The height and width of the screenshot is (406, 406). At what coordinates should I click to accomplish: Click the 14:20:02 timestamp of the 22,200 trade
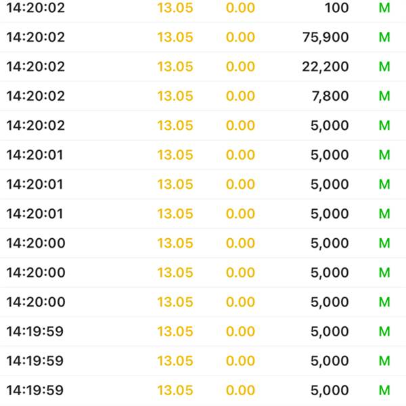click(36, 67)
